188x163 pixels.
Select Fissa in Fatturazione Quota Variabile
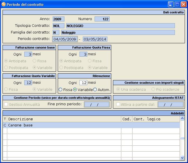(x=6, y=89)
